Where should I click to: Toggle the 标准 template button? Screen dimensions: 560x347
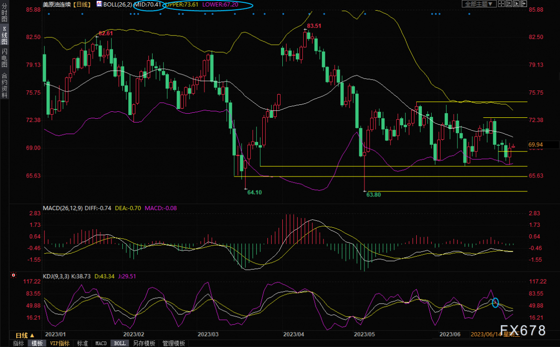[82, 343]
